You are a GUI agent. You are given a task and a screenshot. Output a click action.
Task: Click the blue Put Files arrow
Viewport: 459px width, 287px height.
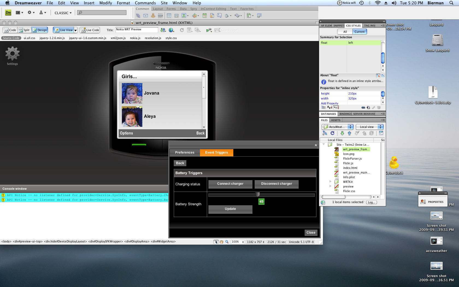(x=349, y=133)
